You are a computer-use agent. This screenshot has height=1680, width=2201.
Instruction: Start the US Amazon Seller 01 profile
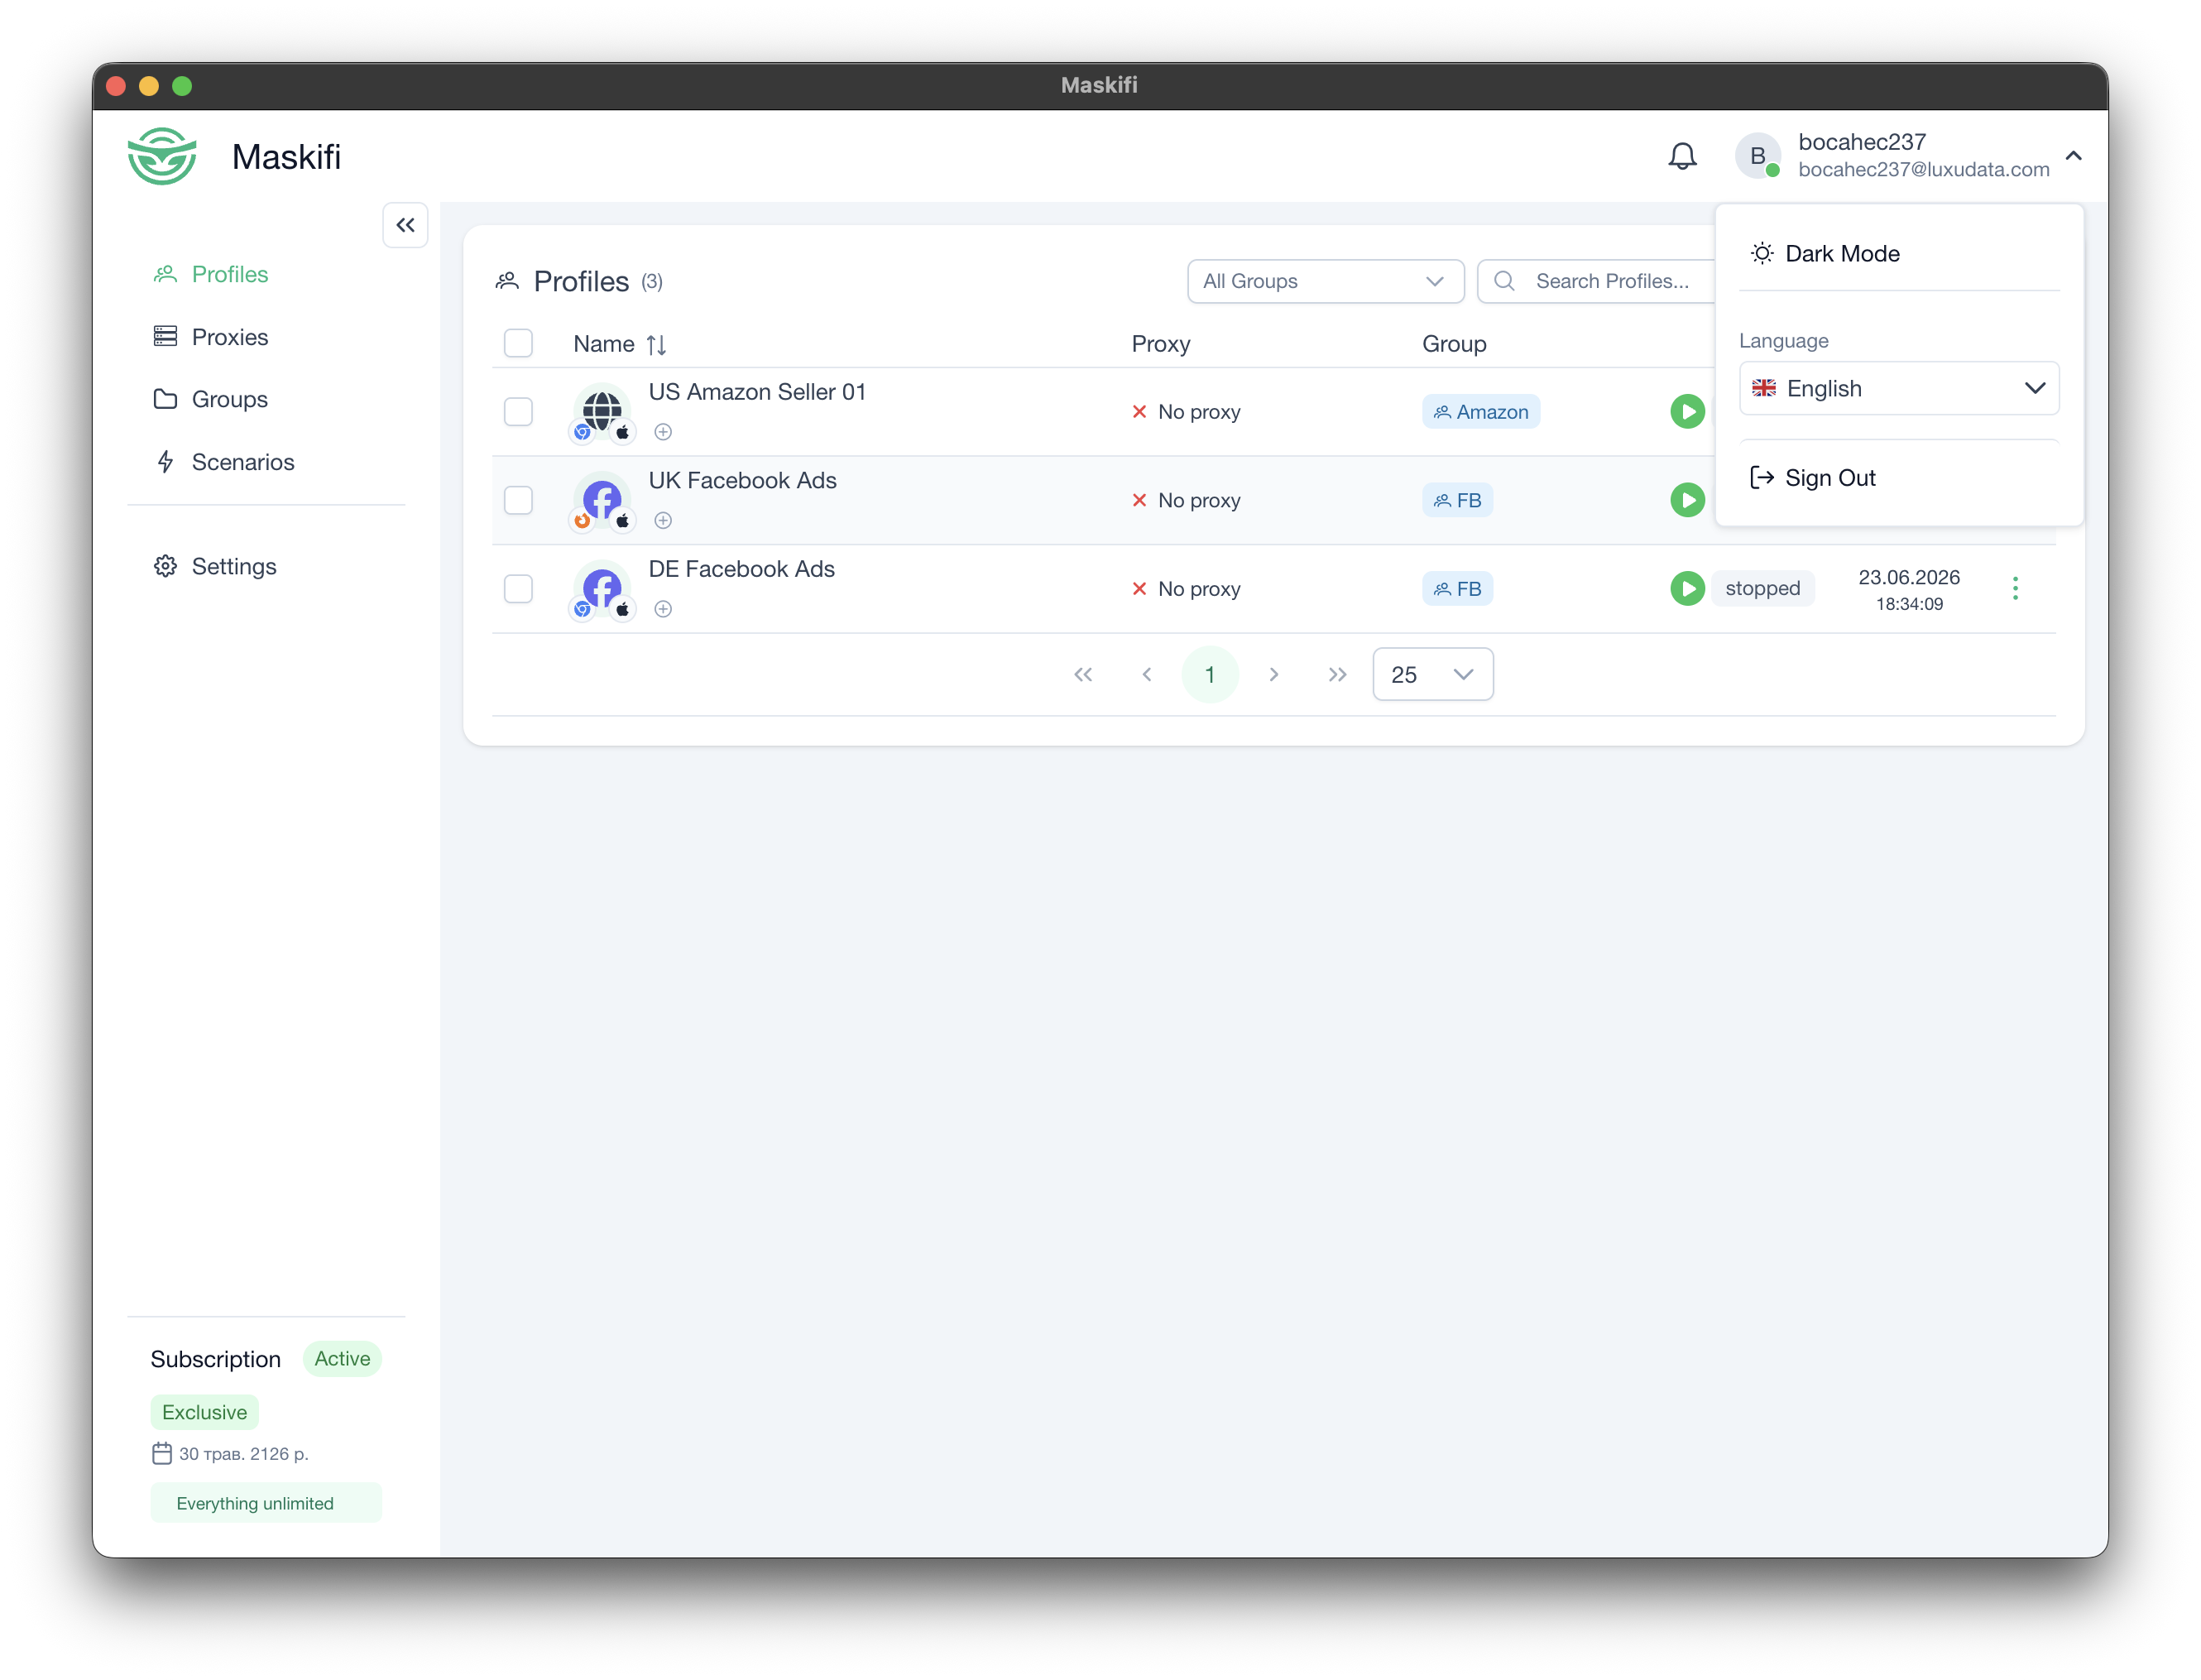1686,411
